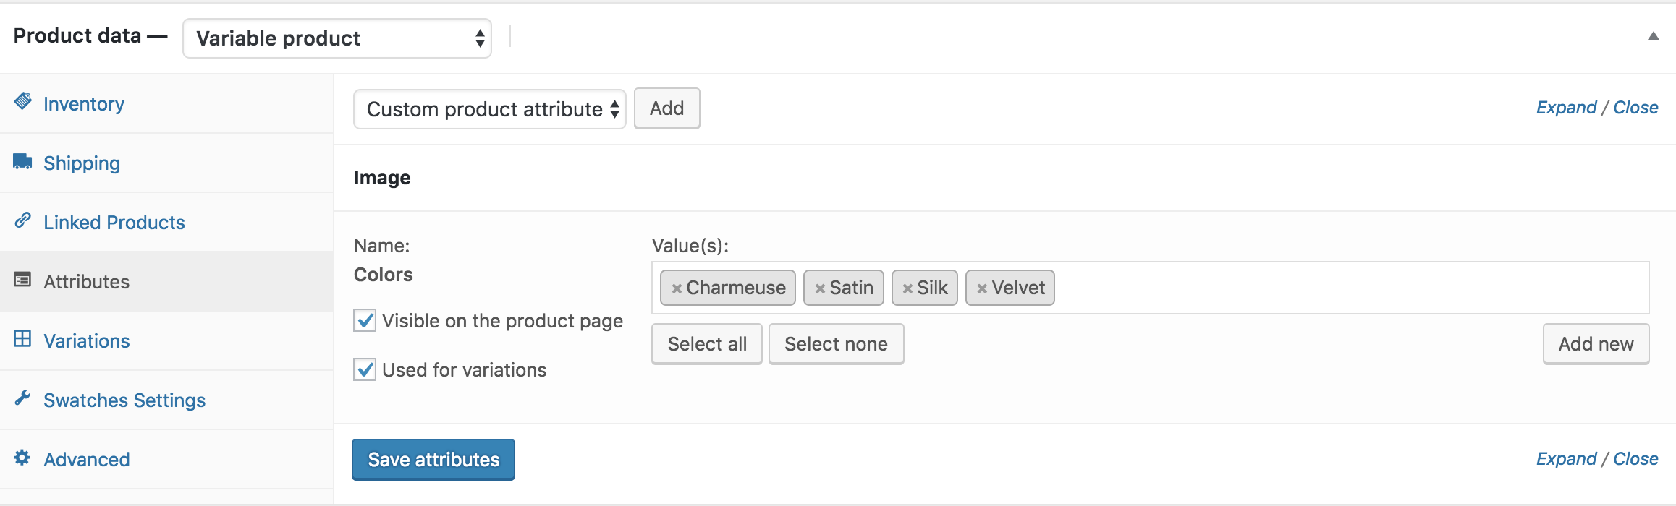Click the Advanced gear icon
This screenshot has width=1676, height=506.
pos(22,458)
